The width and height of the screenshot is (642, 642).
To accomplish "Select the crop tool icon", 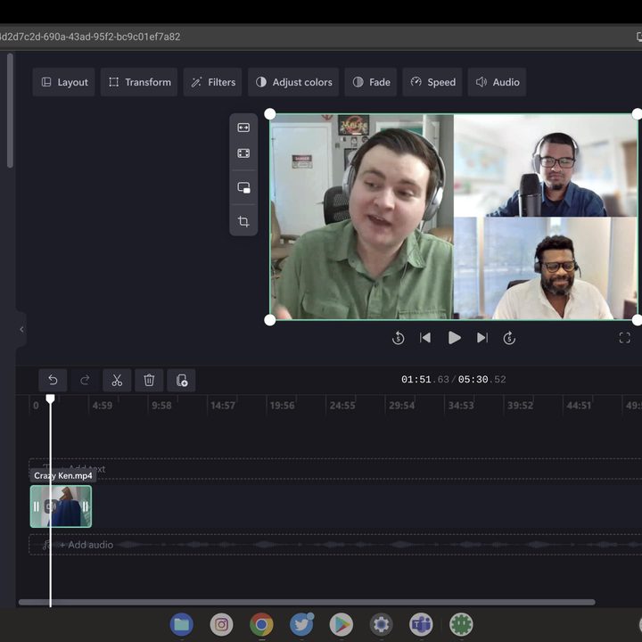I will coord(243,221).
